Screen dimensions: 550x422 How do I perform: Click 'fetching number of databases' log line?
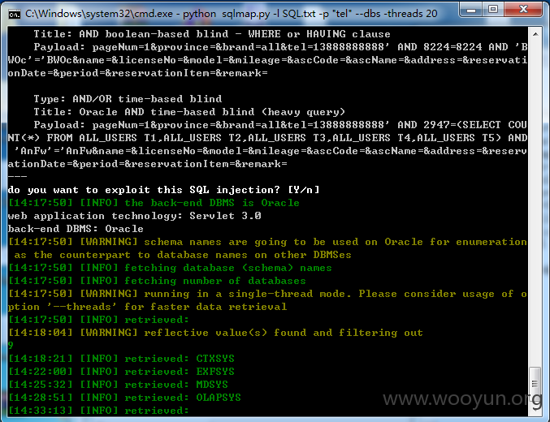(157, 281)
